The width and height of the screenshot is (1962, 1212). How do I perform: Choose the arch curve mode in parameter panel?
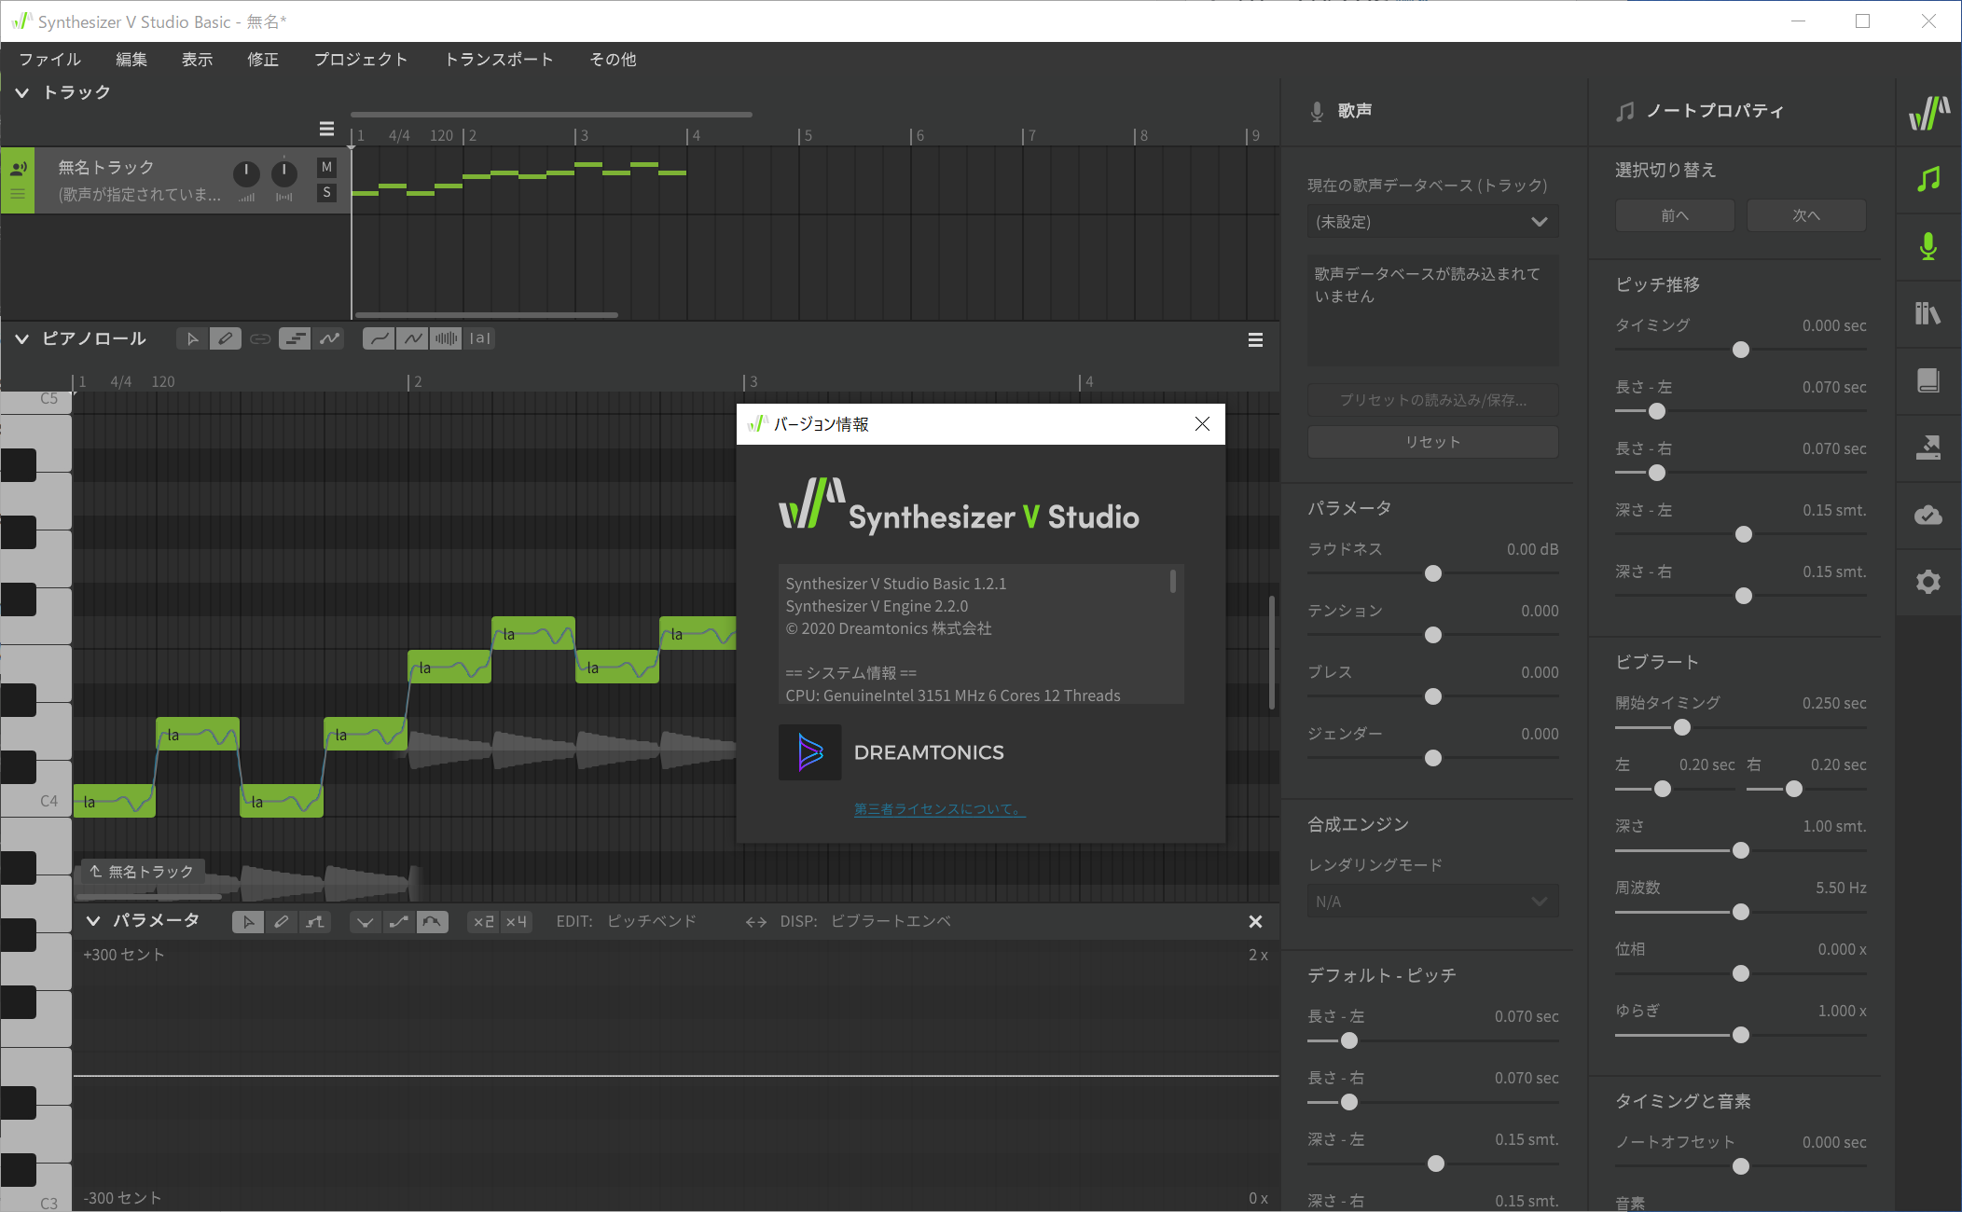tap(432, 922)
